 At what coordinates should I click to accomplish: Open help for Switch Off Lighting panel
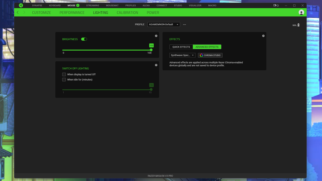(156, 65)
